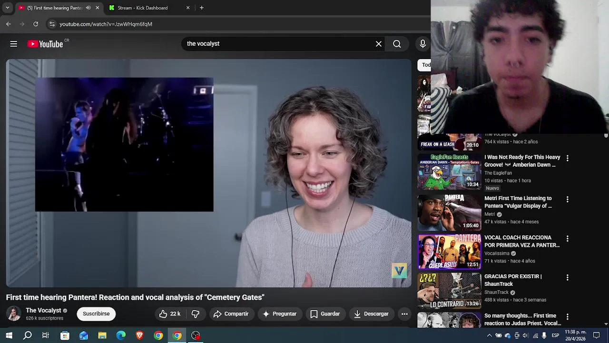The height and width of the screenshot is (343, 609).
Task: Launch Microsoft Edge from taskbar
Action: pos(121,335)
